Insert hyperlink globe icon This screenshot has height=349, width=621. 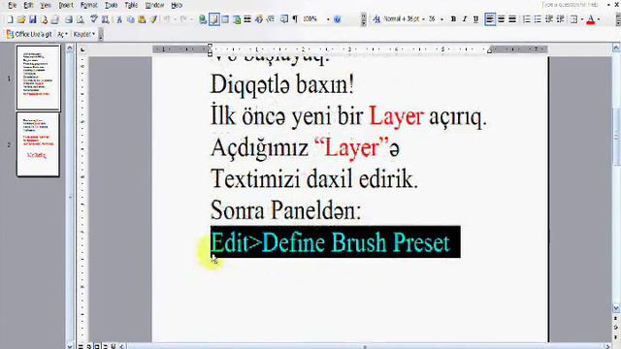click(203, 19)
